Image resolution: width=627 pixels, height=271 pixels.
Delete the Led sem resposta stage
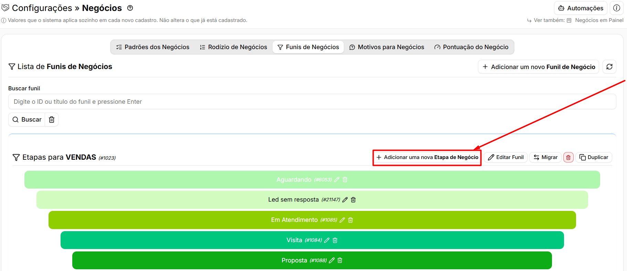tap(353, 200)
